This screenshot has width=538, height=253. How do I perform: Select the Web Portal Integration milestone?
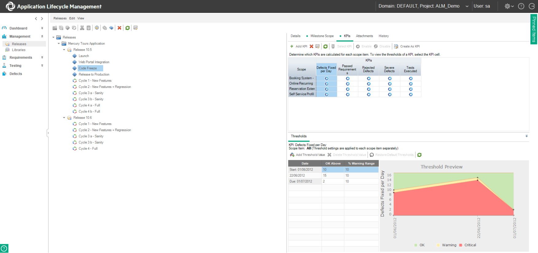(x=94, y=62)
